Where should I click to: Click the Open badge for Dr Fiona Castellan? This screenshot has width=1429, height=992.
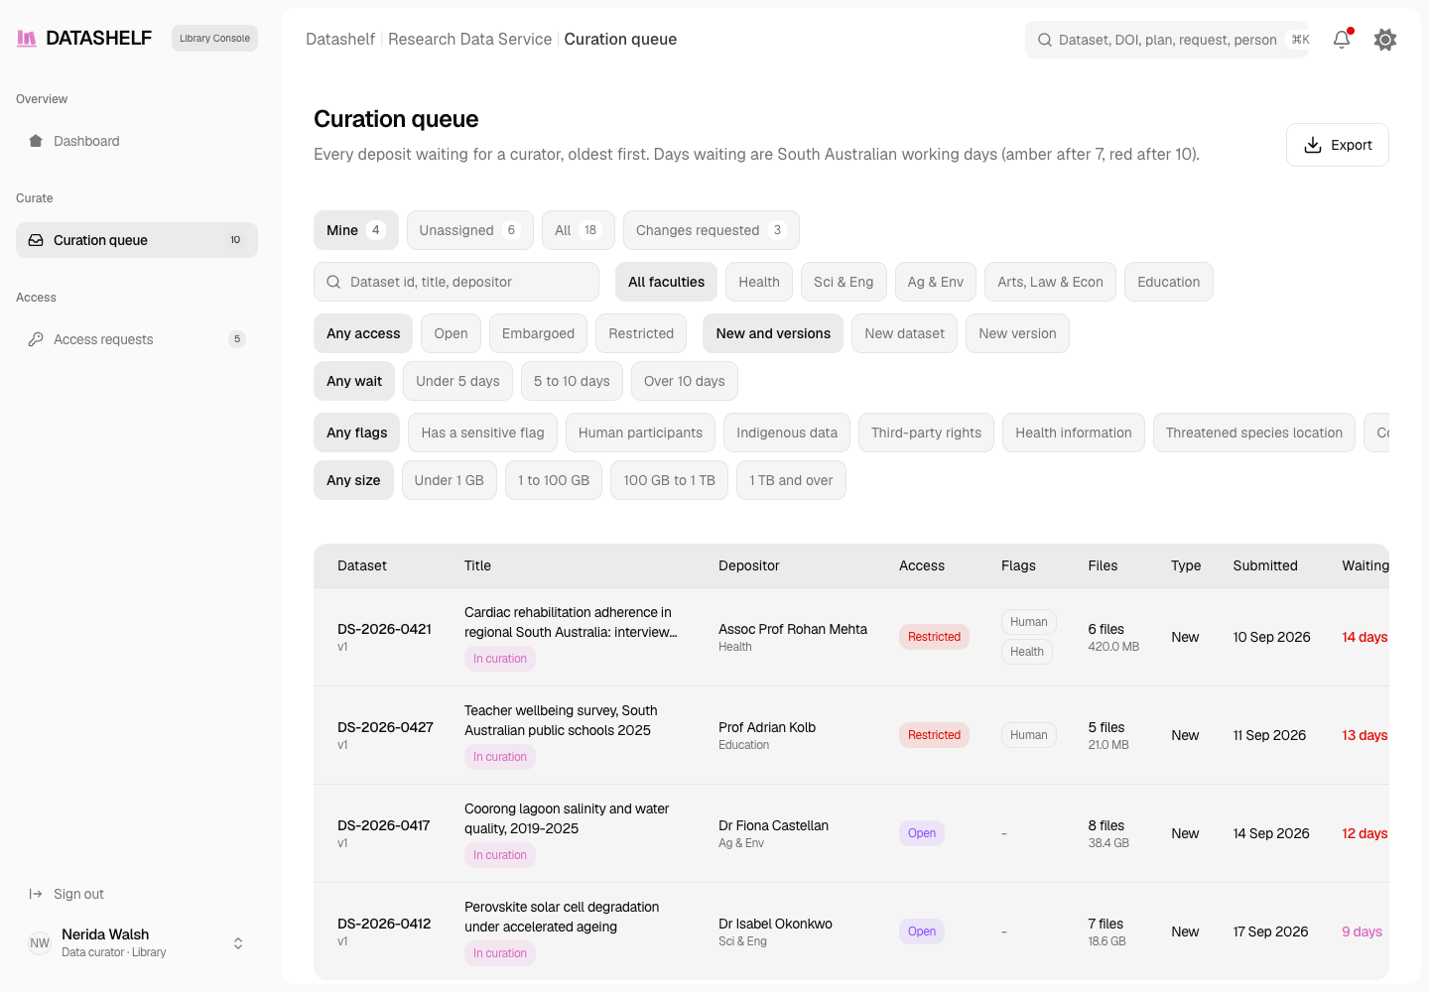click(922, 833)
